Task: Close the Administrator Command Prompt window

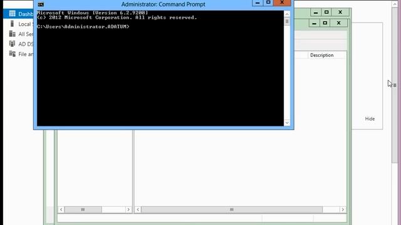Action: click(x=282, y=2)
